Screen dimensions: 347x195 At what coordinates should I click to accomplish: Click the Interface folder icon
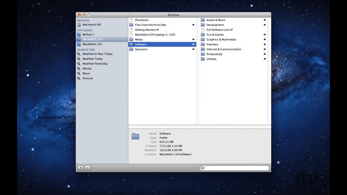pyautogui.click(x=203, y=44)
